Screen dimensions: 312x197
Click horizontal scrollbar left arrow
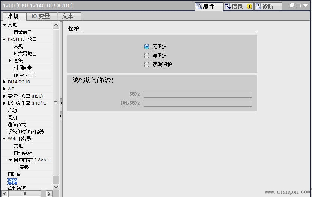pyautogui.click(x=5, y=194)
